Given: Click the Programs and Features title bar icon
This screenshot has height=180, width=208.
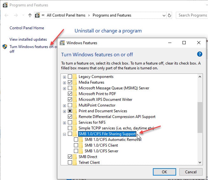Looking at the screenshot, I should pos(5,5).
